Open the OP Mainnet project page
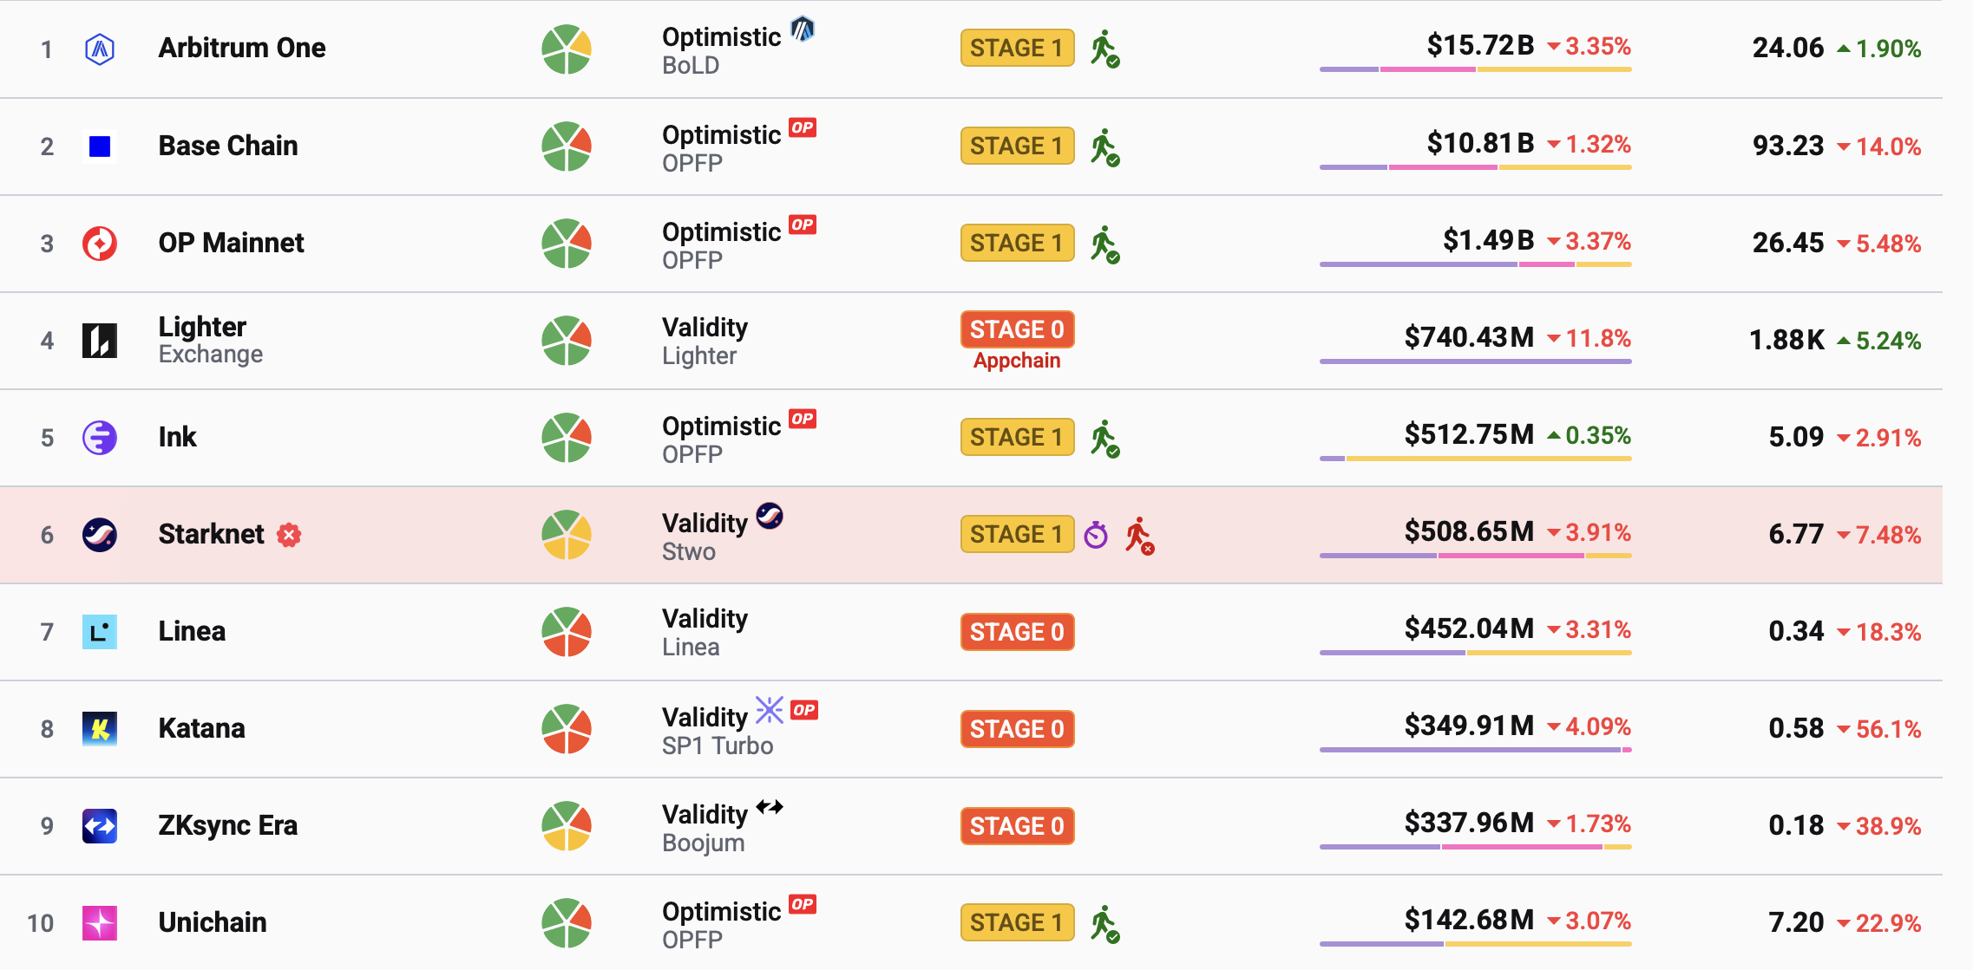 coord(231,243)
